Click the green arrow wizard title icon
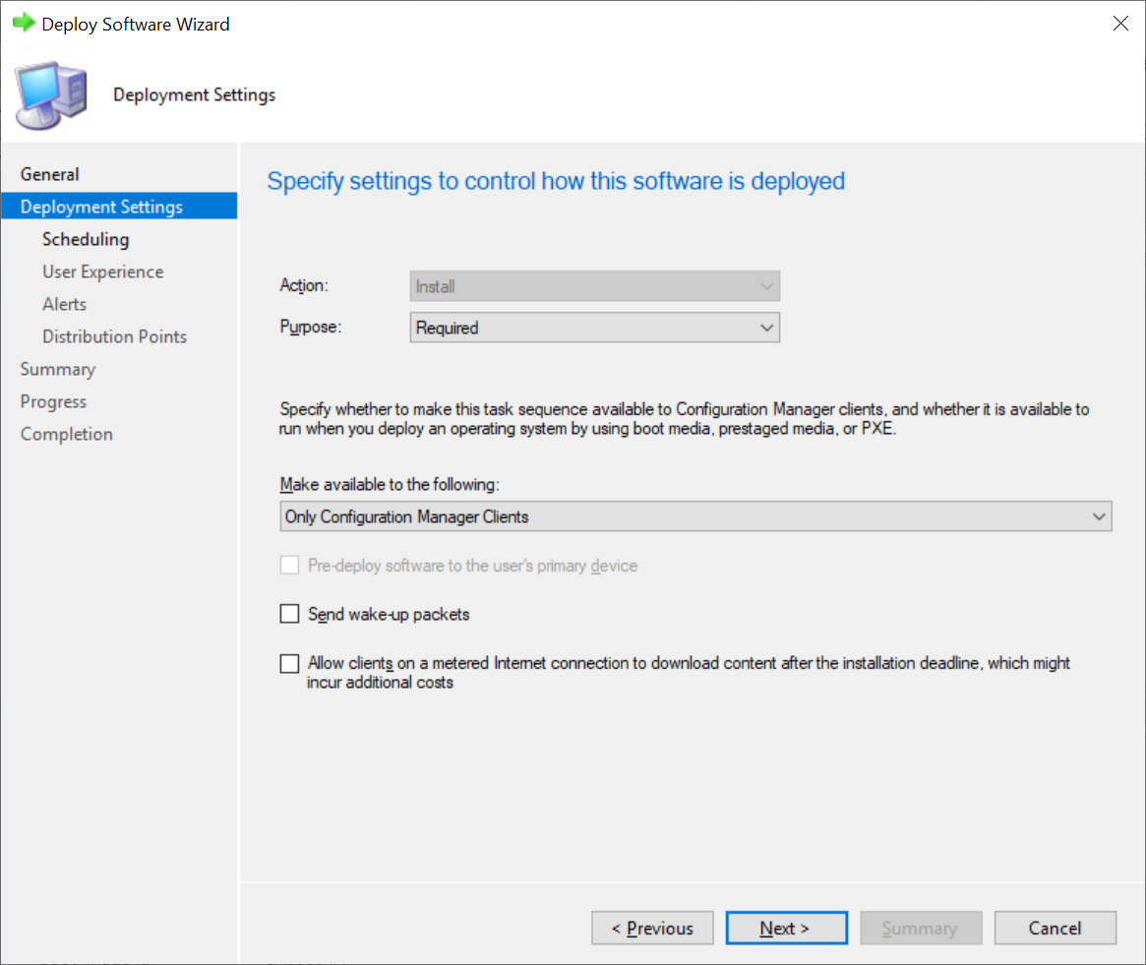Screen dimensions: 1146x965 tap(24, 24)
